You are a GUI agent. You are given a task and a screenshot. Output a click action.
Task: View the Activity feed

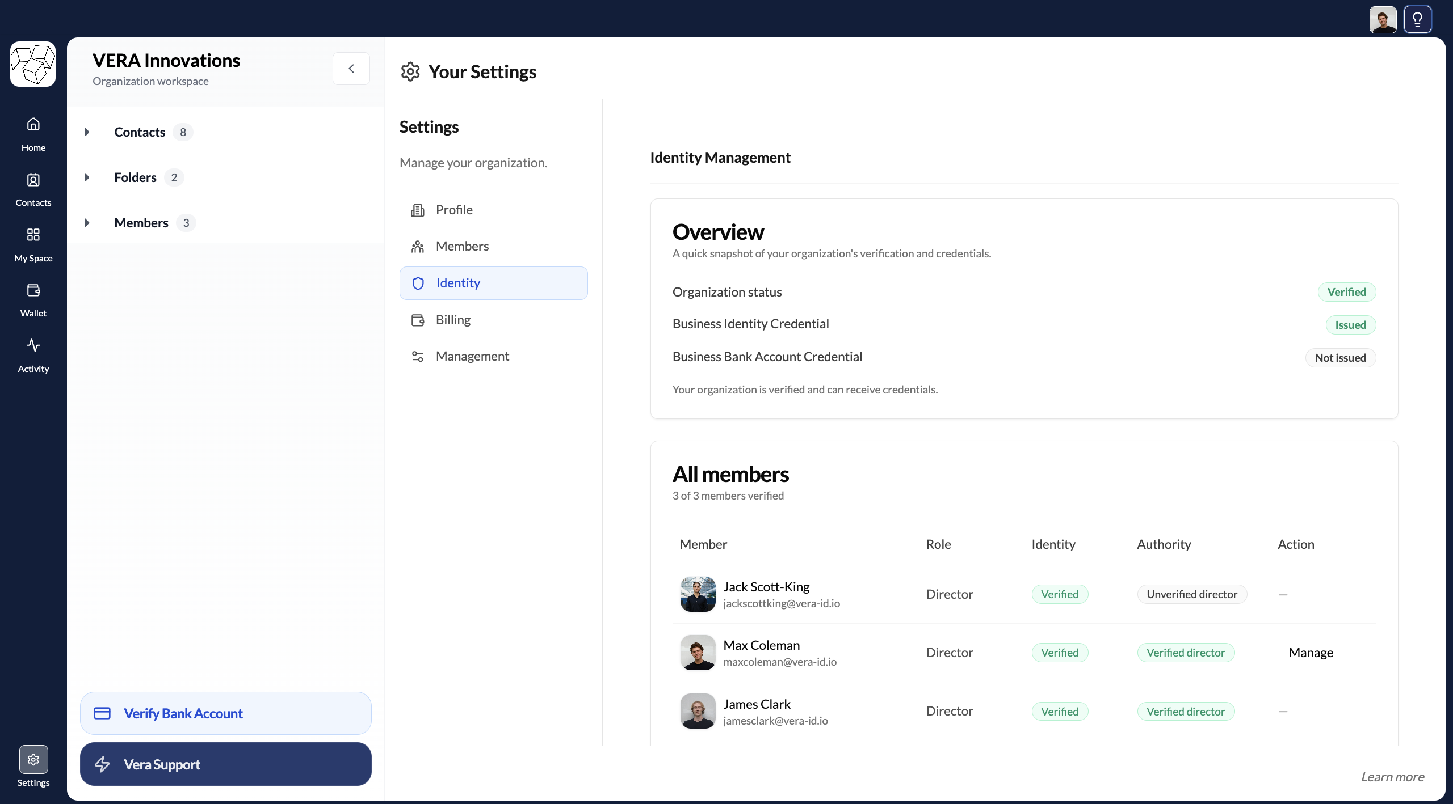[33, 353]
